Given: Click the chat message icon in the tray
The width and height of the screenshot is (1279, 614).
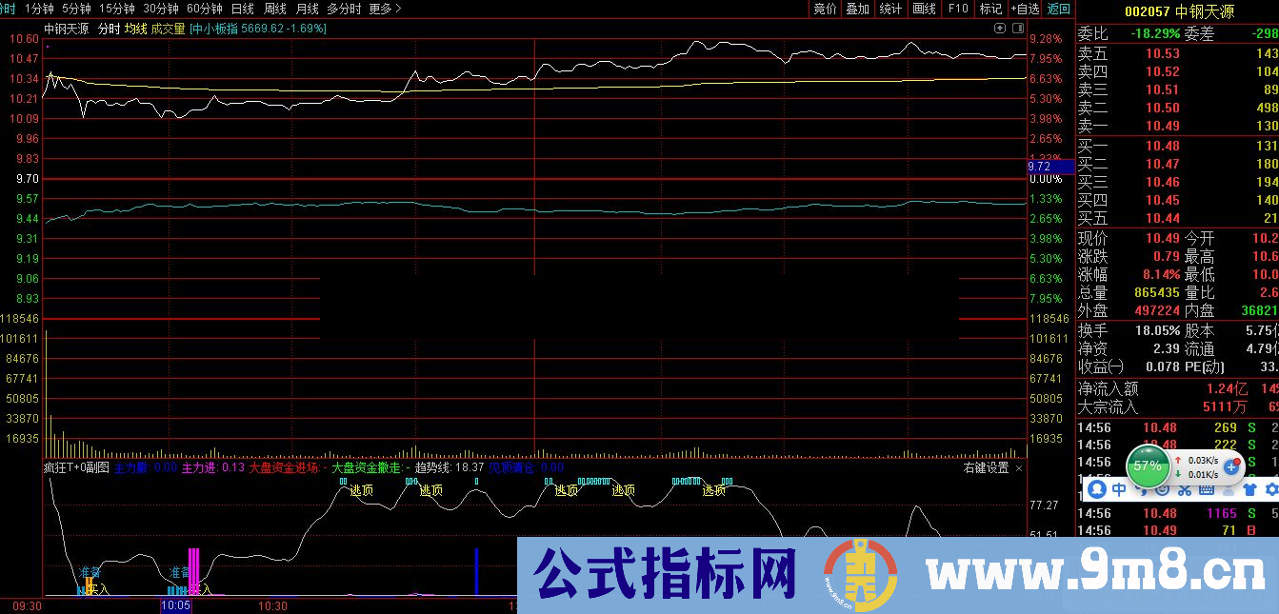Looking at the screenshot, I should pos(1162,489).
